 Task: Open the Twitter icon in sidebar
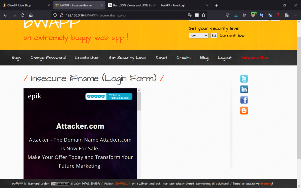pos(244,79)
